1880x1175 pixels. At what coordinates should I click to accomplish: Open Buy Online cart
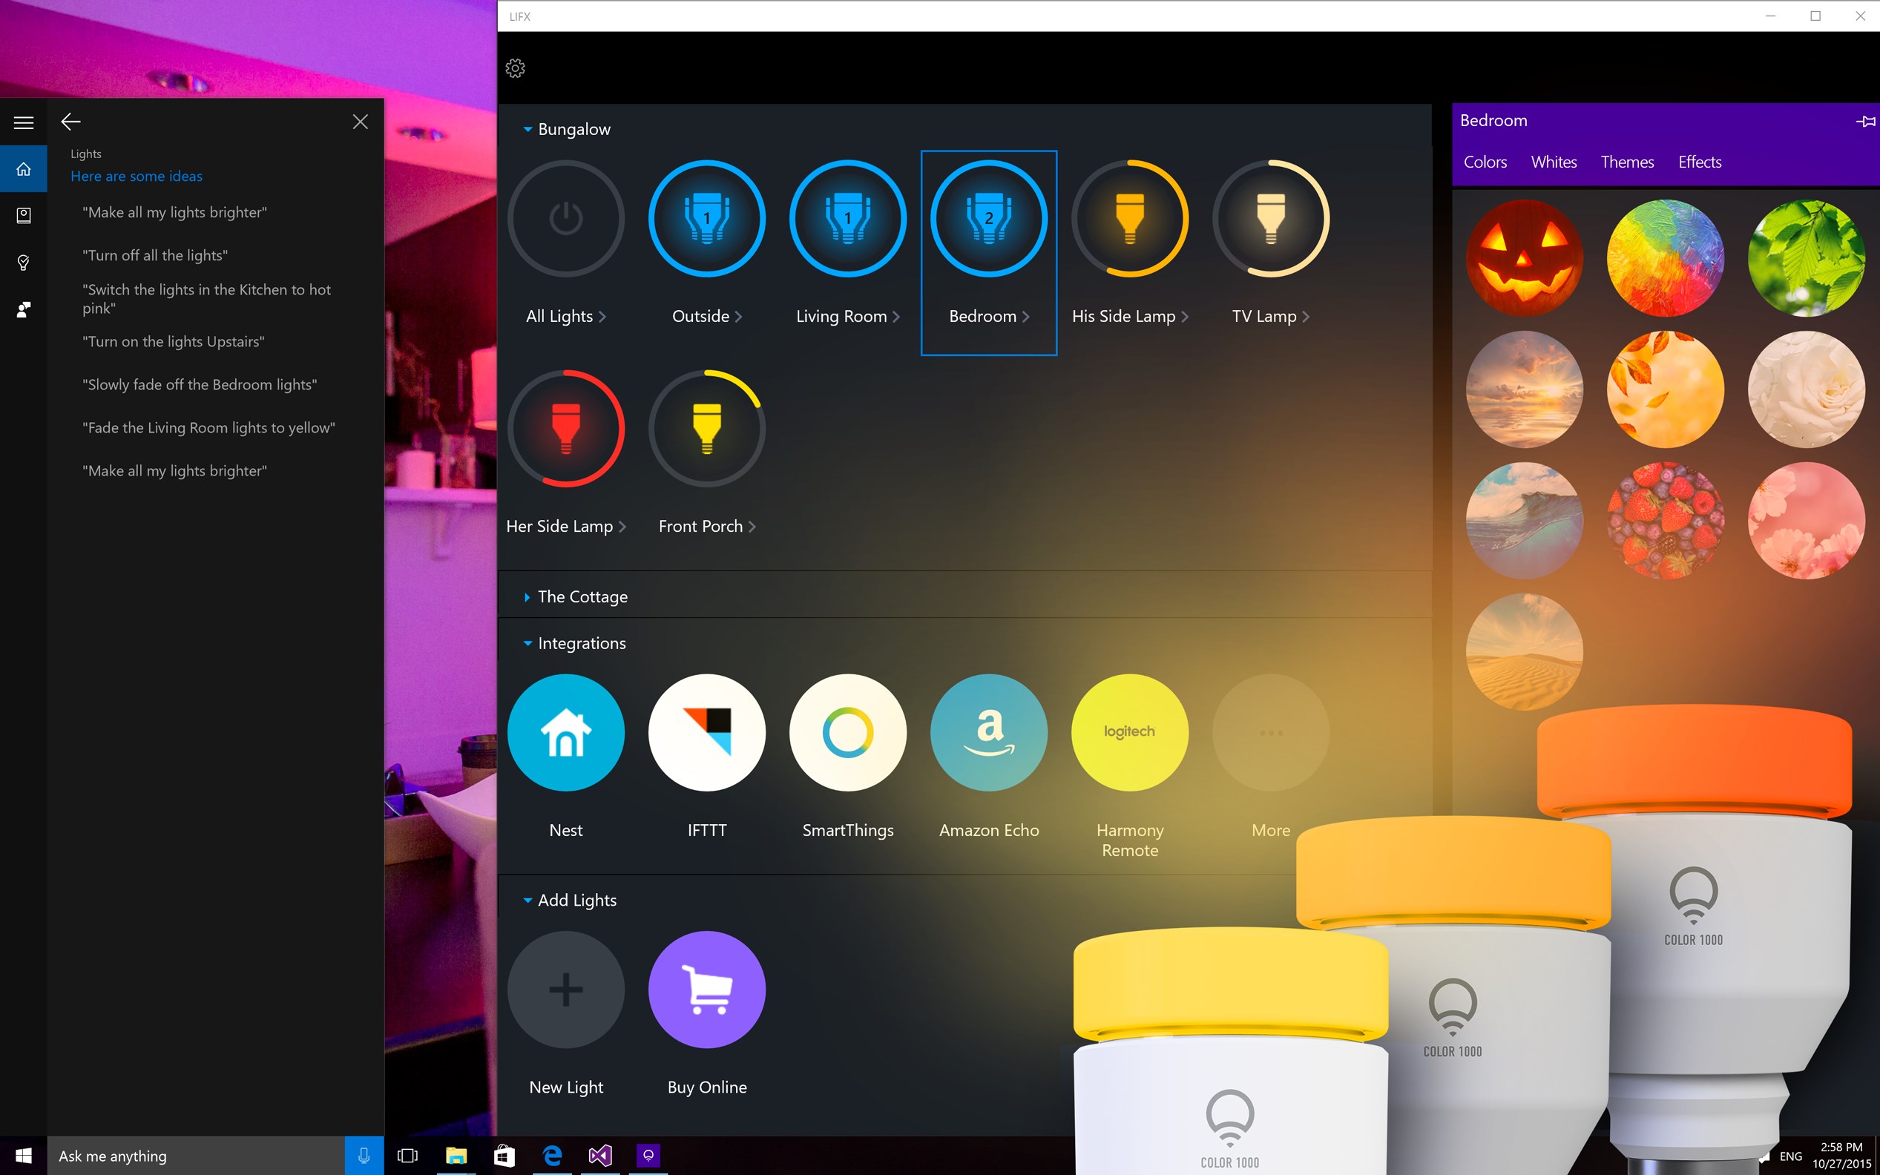[706, 990]
